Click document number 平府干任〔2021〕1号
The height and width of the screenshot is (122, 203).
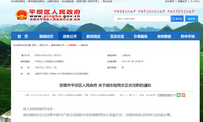[46, 68]
